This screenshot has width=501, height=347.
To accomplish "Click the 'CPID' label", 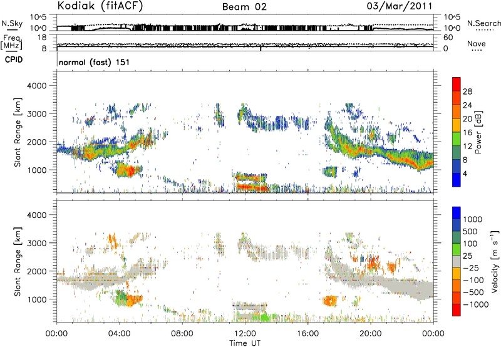I will pos(14,60).
